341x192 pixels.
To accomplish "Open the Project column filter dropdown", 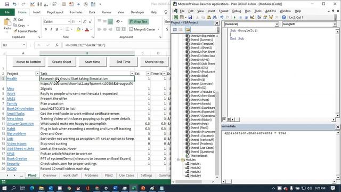I will click(x=37, y=74).
